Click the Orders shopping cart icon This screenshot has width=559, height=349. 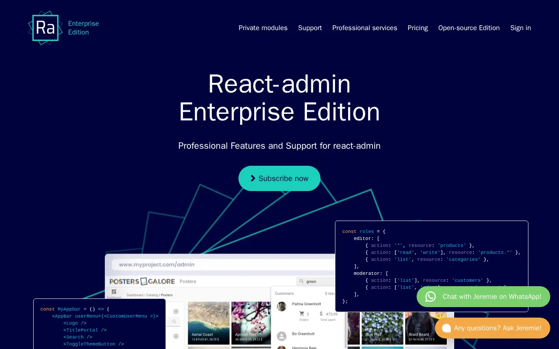tap(302, 314)
